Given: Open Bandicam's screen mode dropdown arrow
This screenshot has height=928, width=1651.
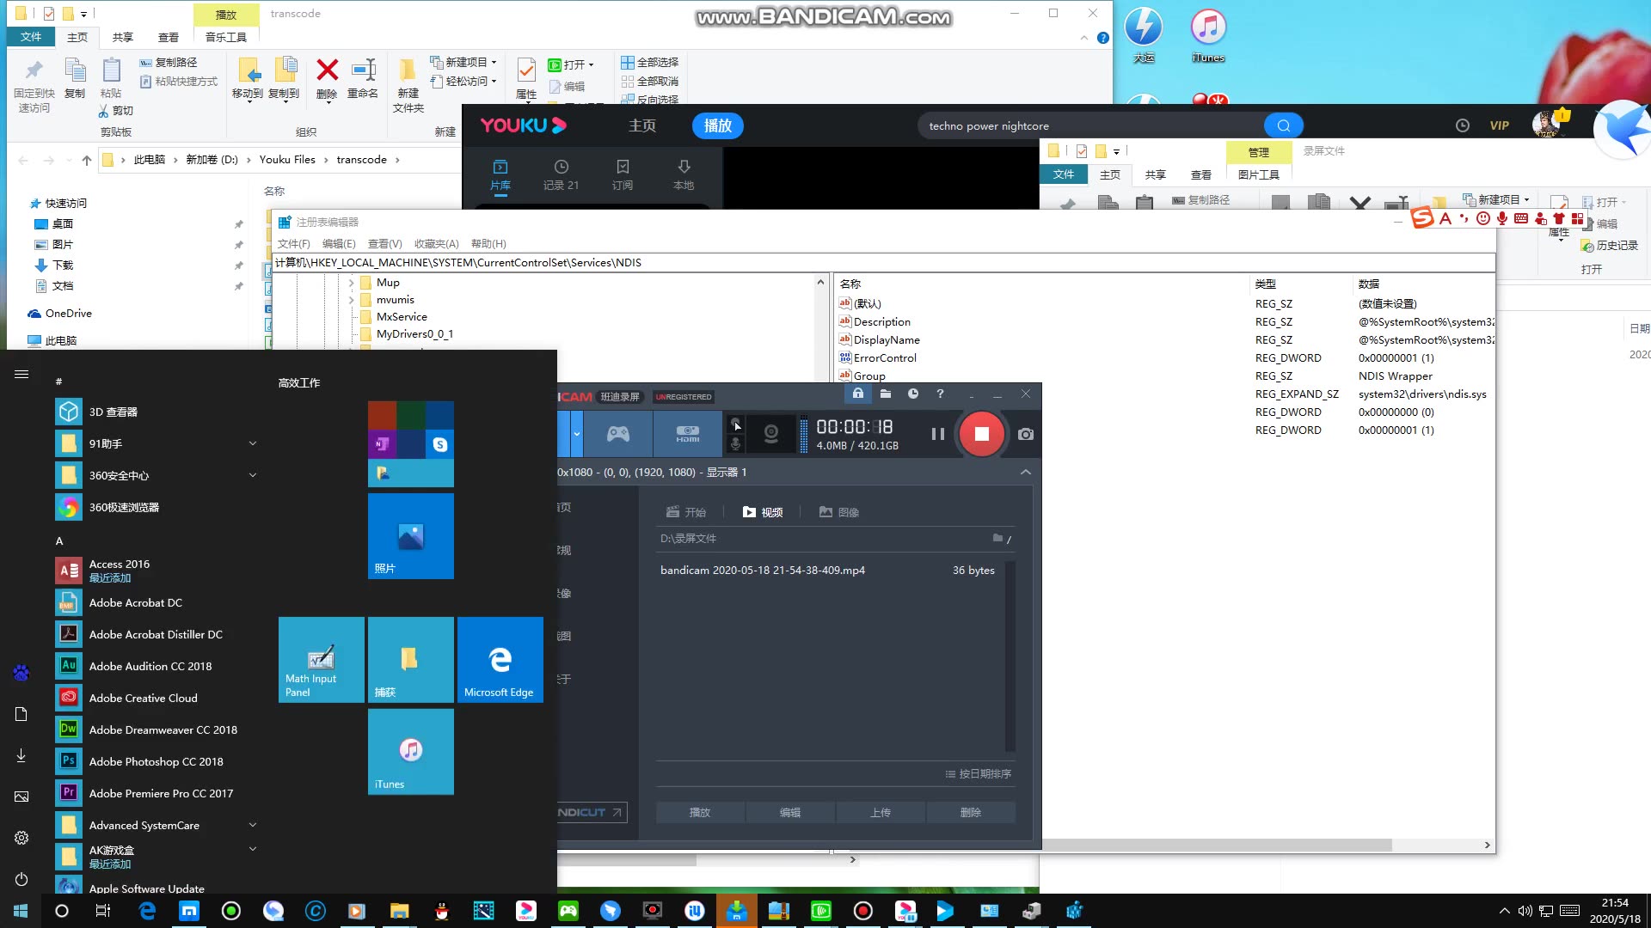Looking at the screenshot, I should click(576, 434).
